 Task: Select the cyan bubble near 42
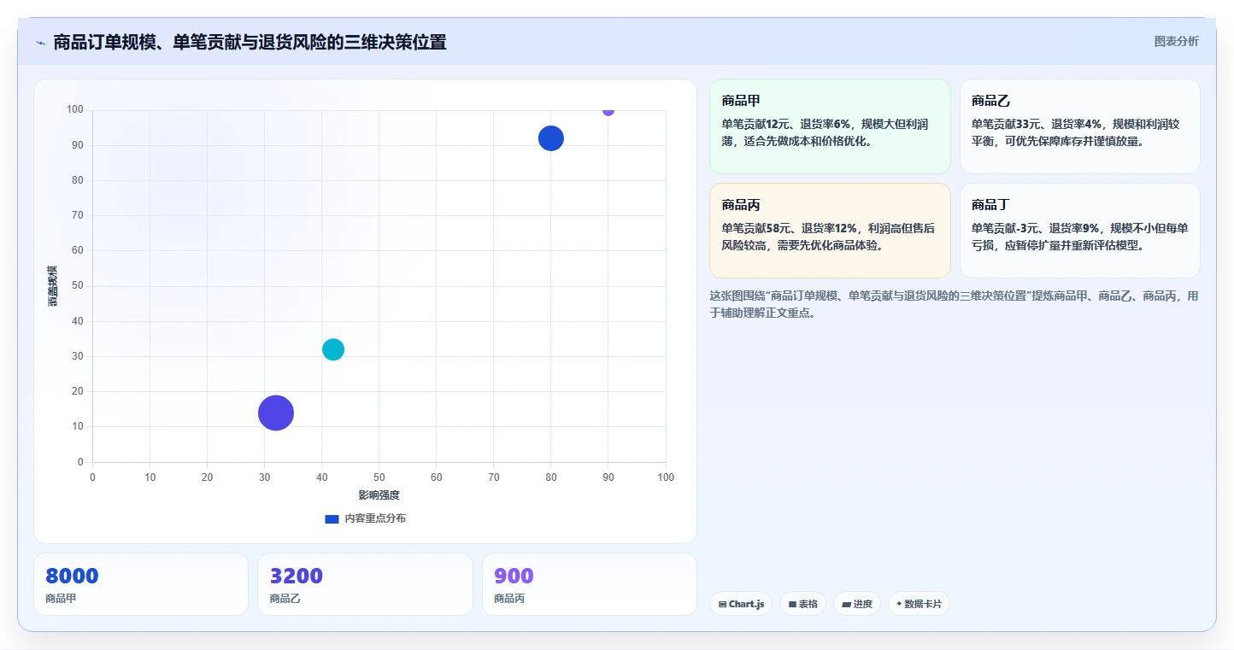pyautogui.click(x=333, y=349)
